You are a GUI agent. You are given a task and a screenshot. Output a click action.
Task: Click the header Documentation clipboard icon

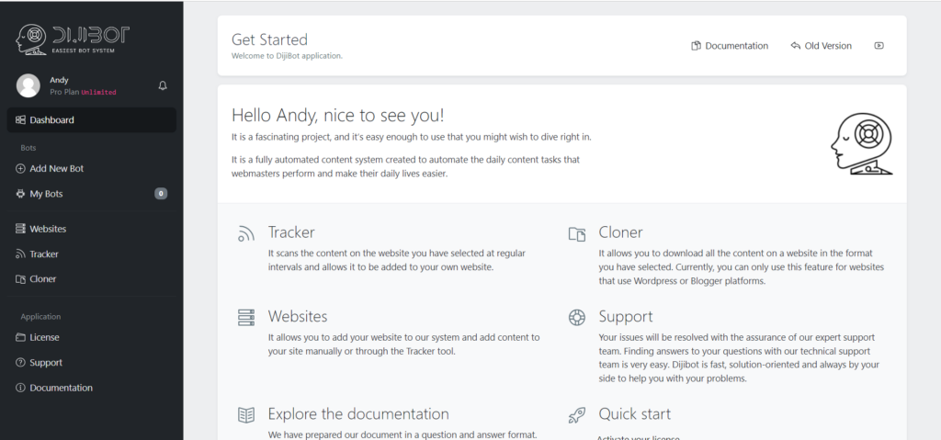697,46
